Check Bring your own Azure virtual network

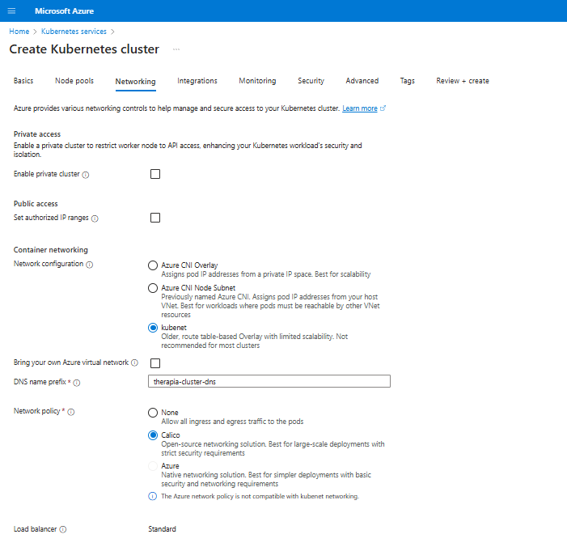[x=155, y=363]
